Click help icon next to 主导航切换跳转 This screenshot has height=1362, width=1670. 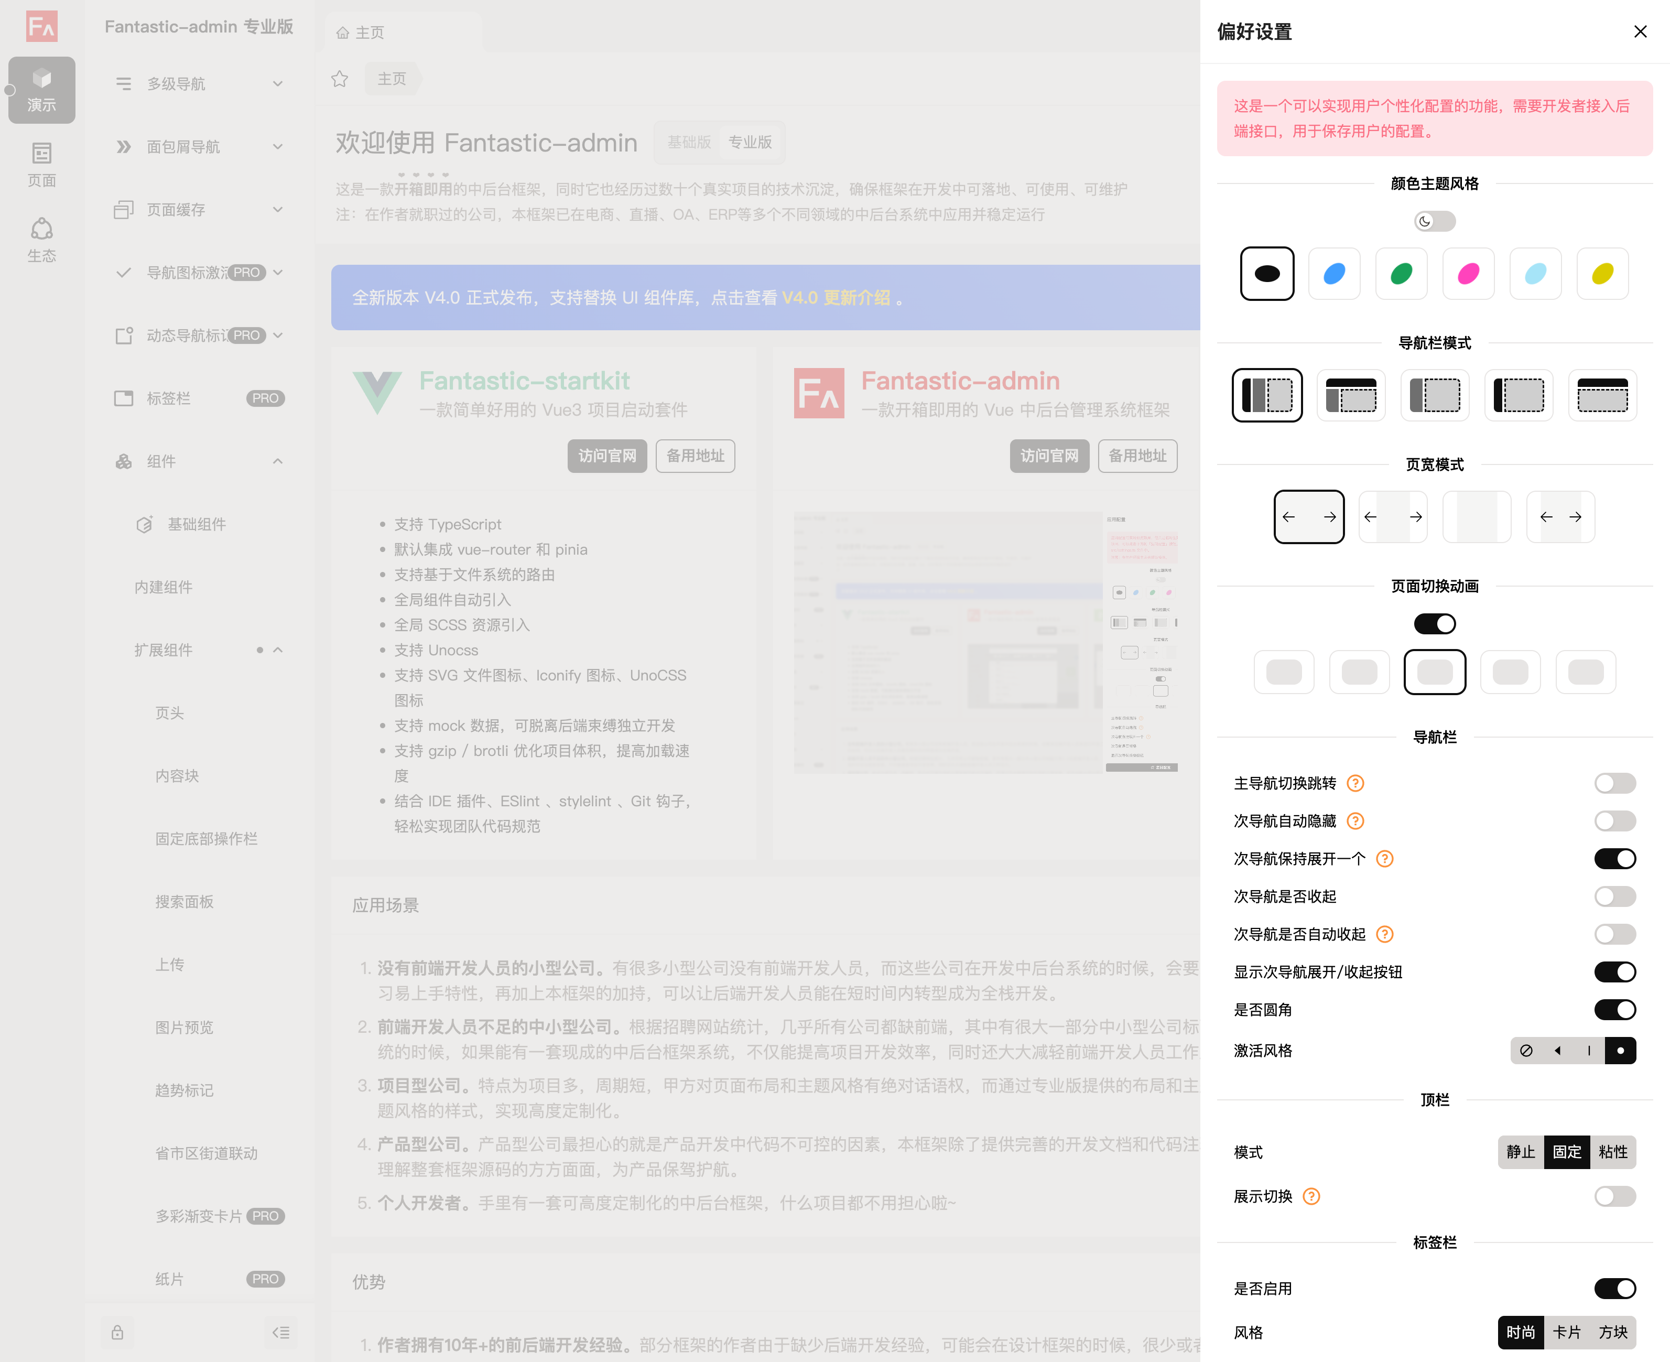[x=1355, y=783]
